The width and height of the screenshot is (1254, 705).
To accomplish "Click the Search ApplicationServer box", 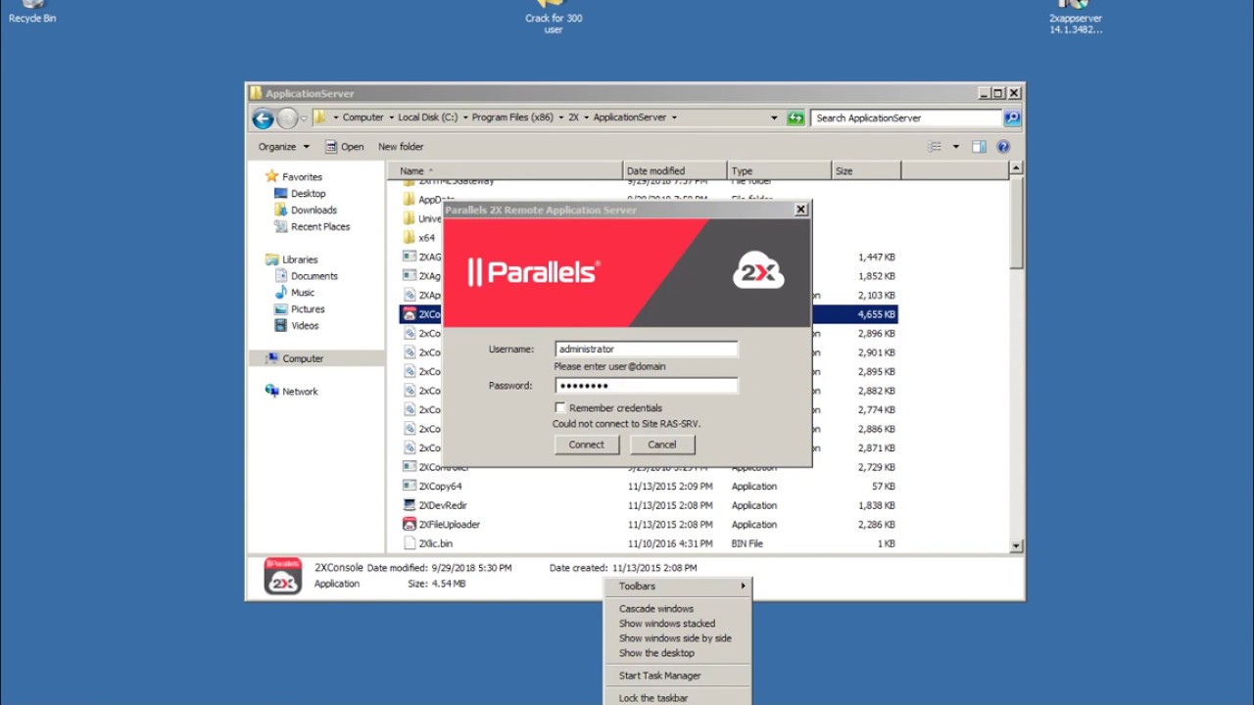I will coord(907,117).
